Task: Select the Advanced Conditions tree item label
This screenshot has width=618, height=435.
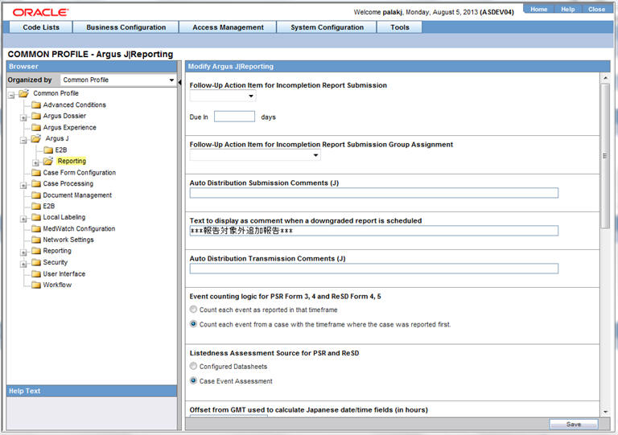Action: (75, 105)
